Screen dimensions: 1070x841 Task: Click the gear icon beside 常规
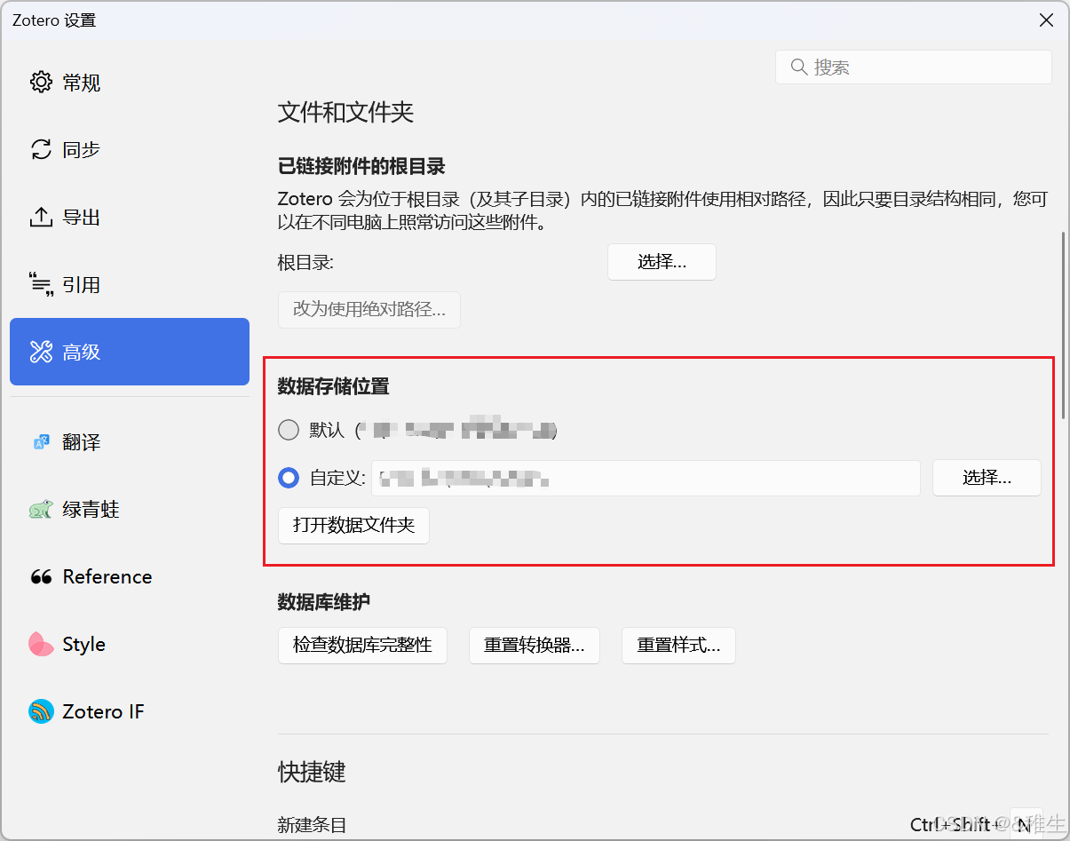pyautogui.click(x=41, y=83)
